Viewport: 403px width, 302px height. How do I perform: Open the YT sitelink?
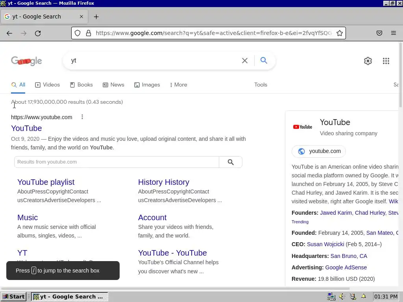coord(22,253)
